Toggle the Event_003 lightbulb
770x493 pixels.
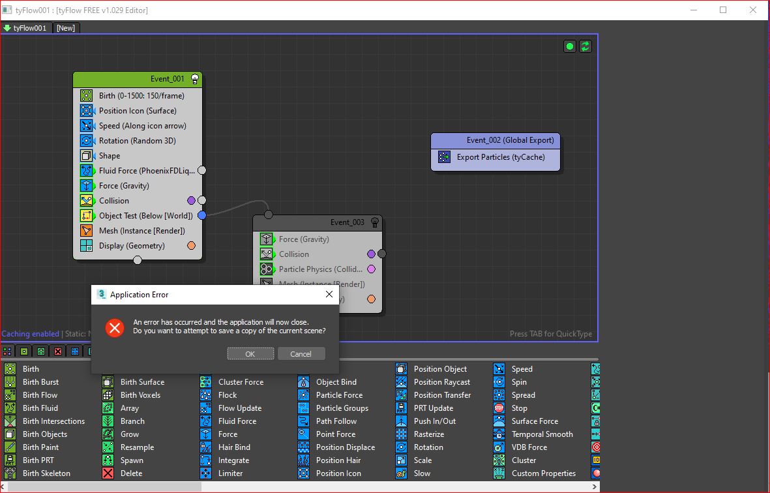pos(375,222)
